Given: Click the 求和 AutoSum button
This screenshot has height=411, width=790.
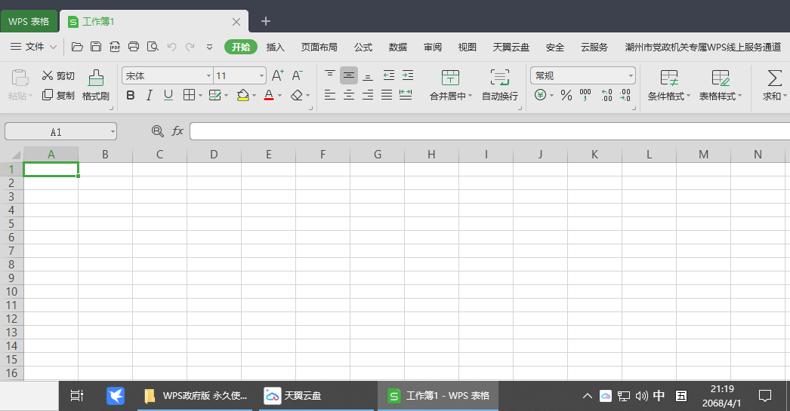Looking at the screenshot, I should pyautogui.click(x=774, y=85).
